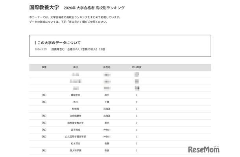
Task: Click the [私] tag in the 逗子開成 row
Action: 44,130
